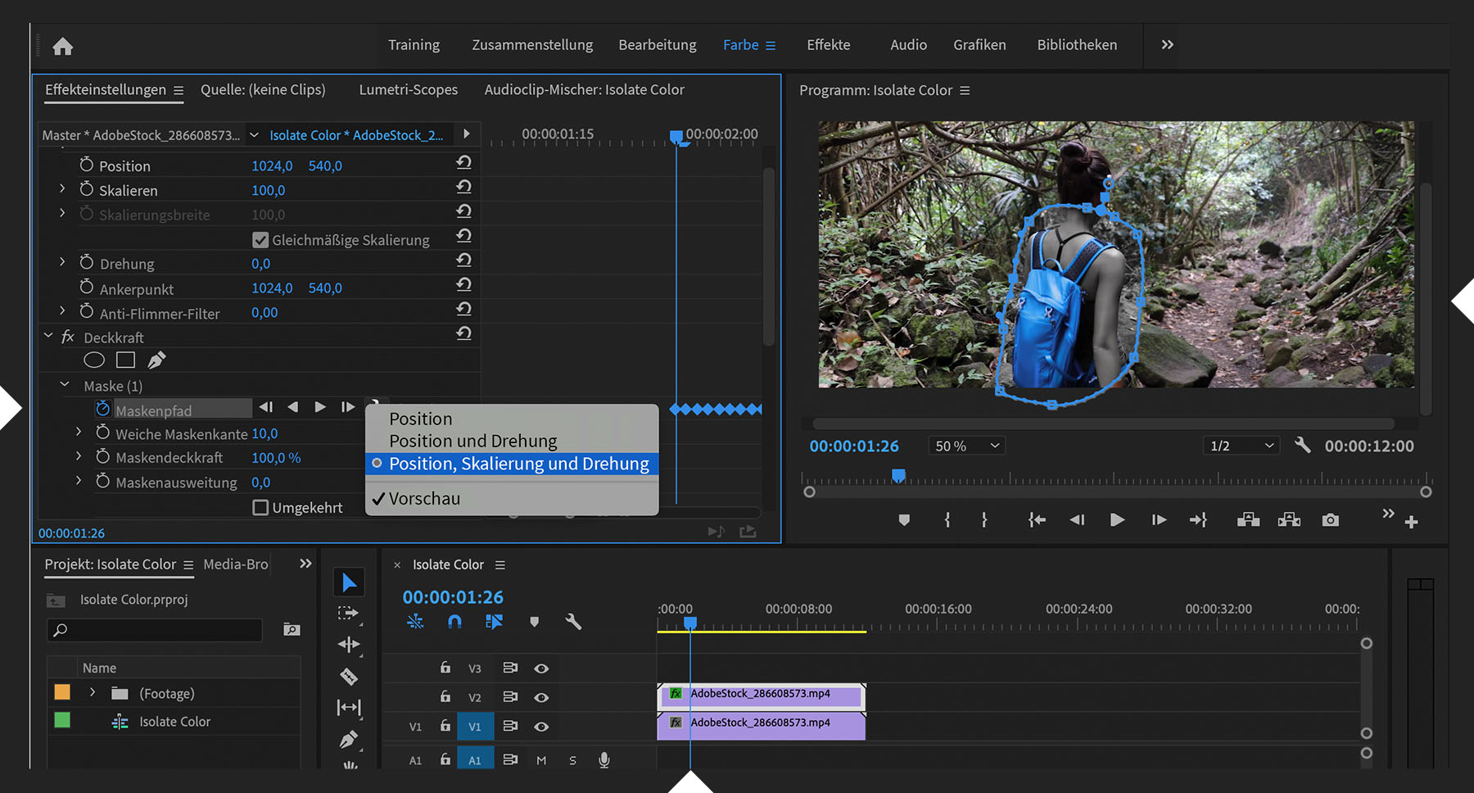Select the pen mask tool under Deckkraft
1474x793 pixels.
[156, 360]
